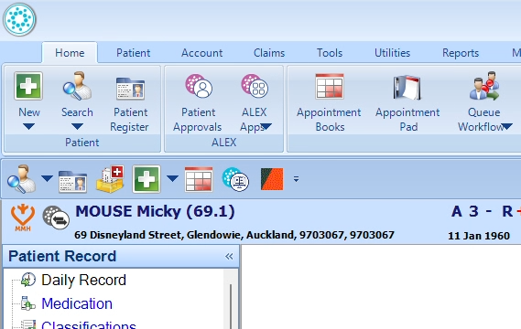
Task: Collapse the Patient Record panel chevrons
Action: tap(229, 257)
